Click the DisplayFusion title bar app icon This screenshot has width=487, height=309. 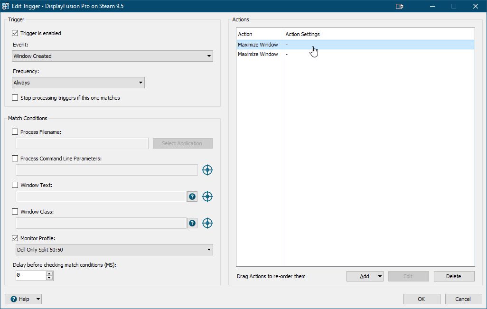coord(6,6)
